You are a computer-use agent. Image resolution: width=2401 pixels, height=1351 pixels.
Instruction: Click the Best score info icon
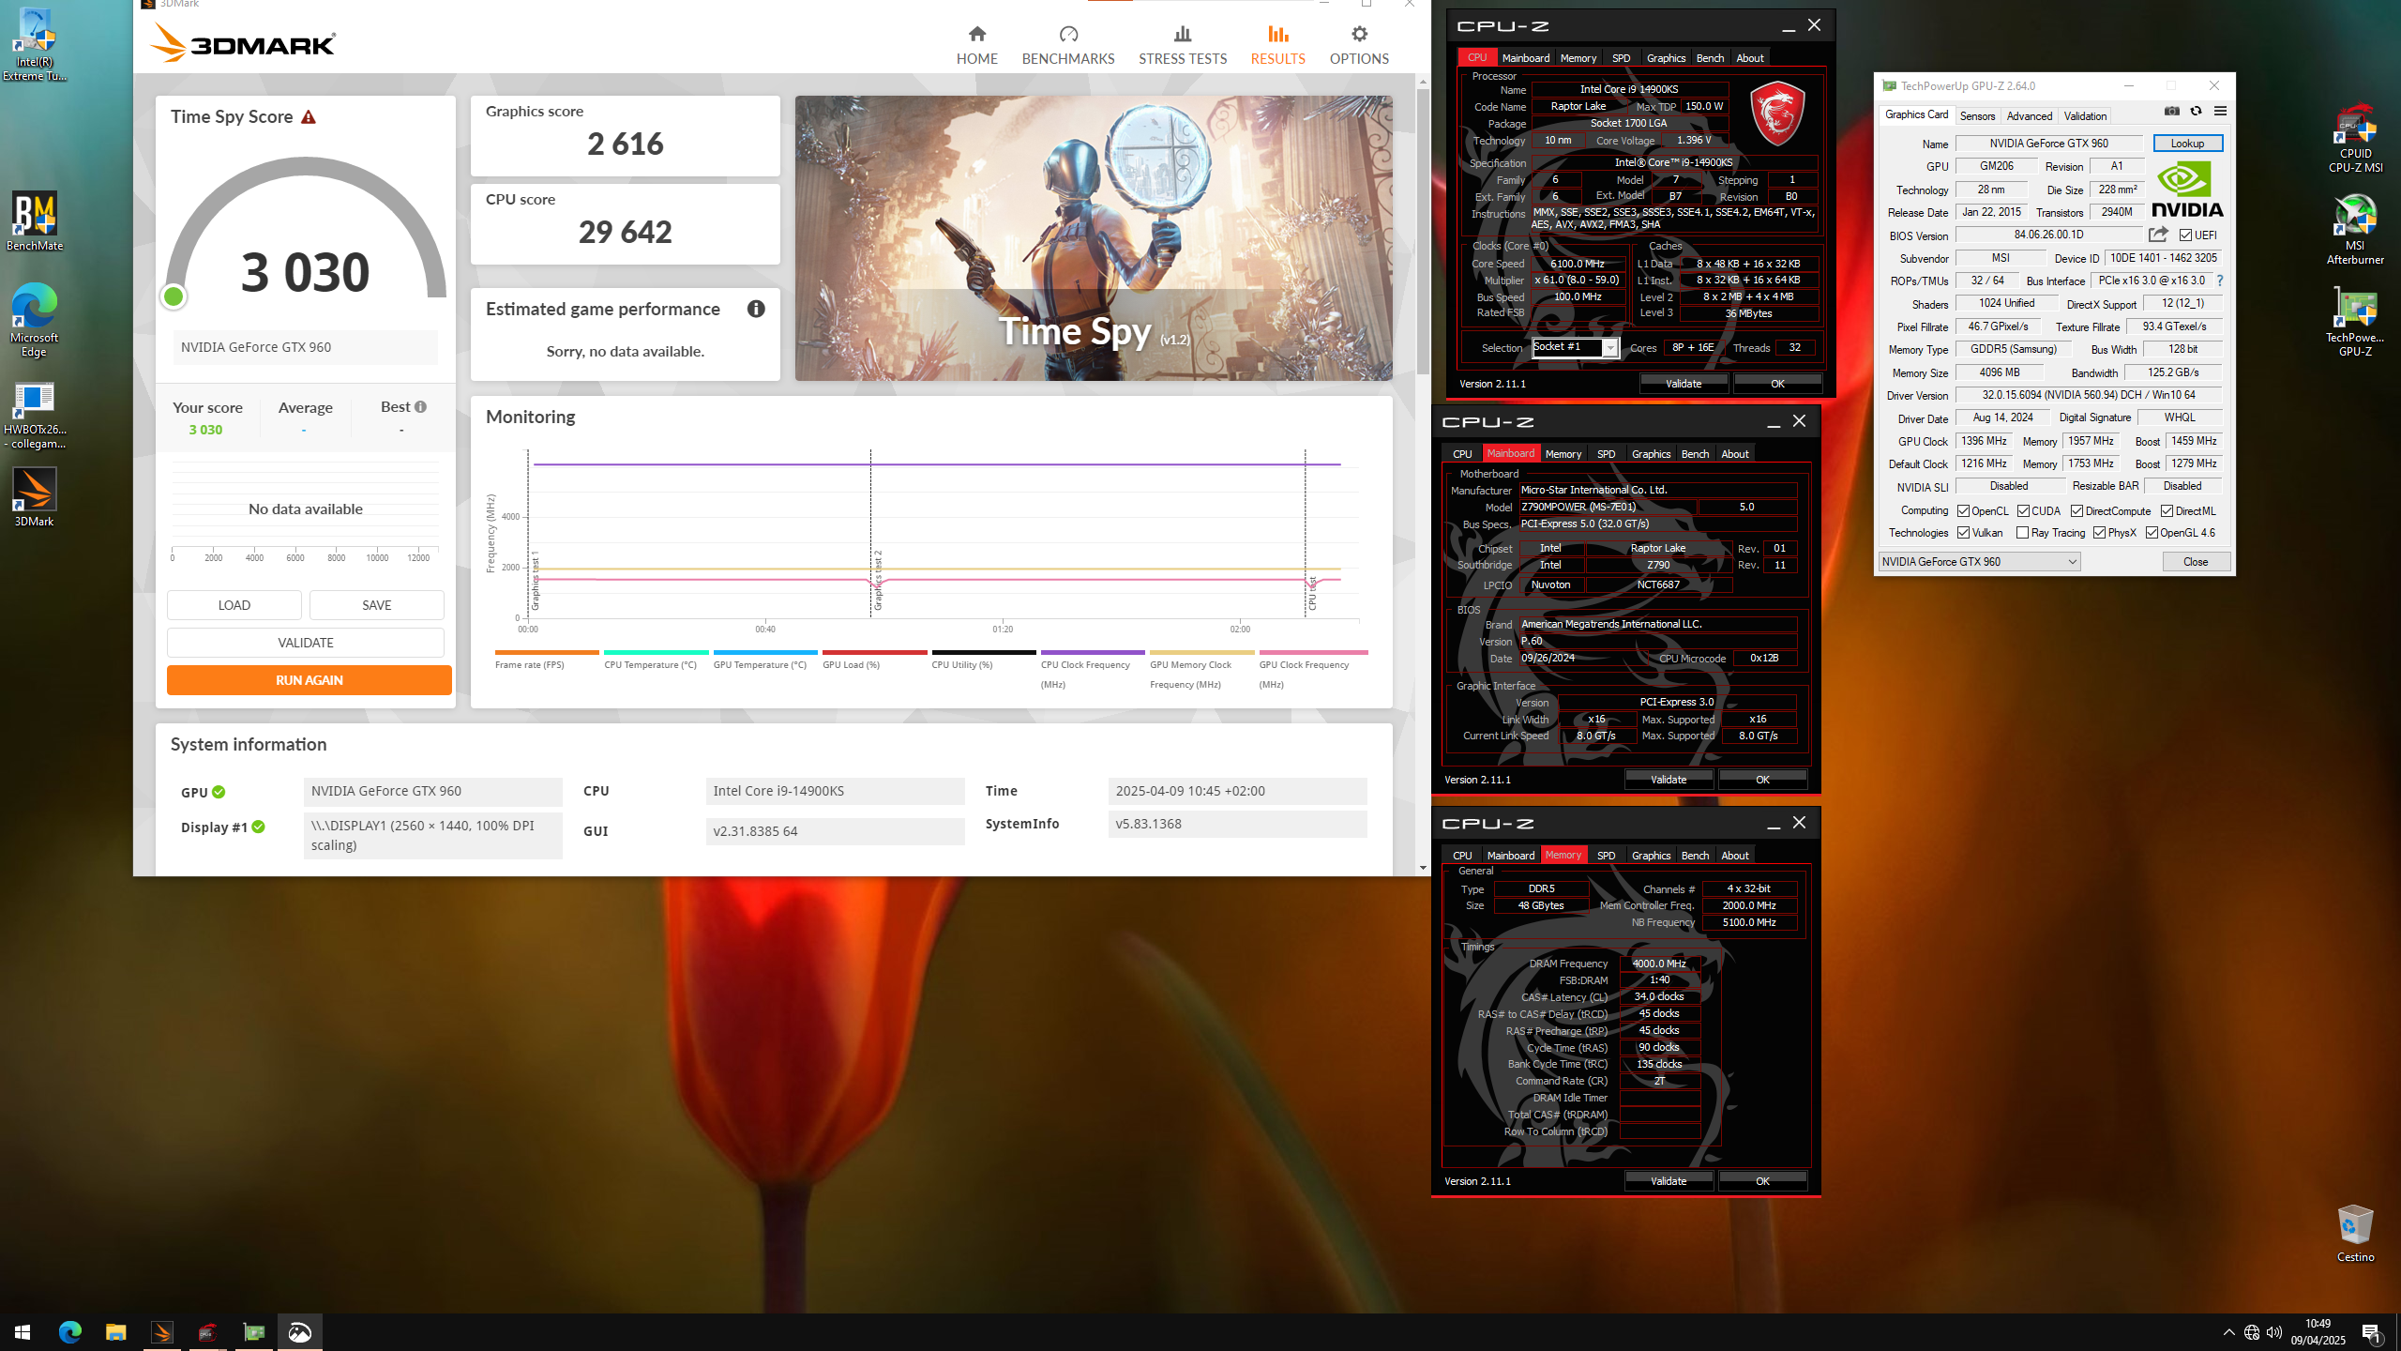coord(420,406)
